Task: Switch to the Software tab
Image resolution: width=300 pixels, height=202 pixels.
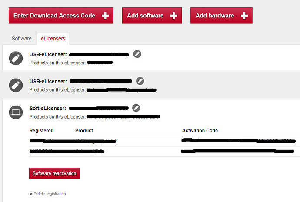Action: point(22,39)
